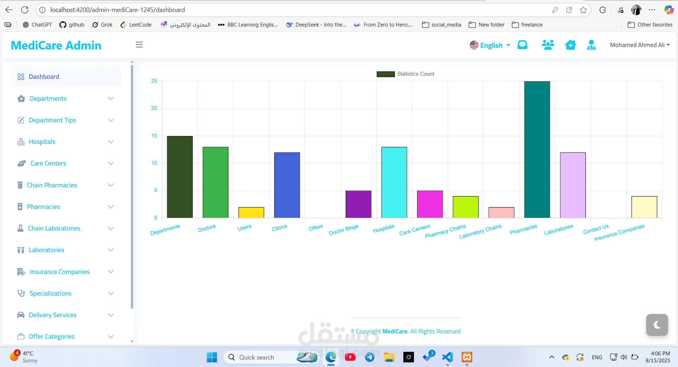
Task: Bookmark page with the star icon
Action: pyautogui.click(x=583, y=10)
